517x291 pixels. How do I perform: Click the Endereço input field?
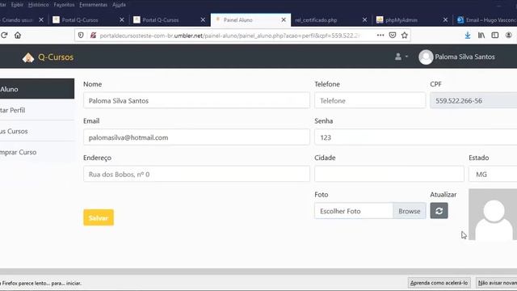point(196,175)
